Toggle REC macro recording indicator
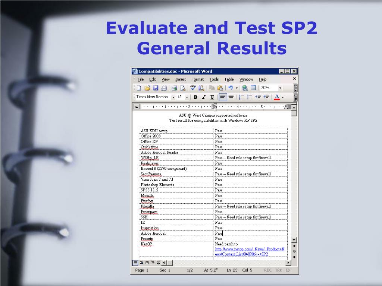Screen dimensions: 382x286 [268, 270]
